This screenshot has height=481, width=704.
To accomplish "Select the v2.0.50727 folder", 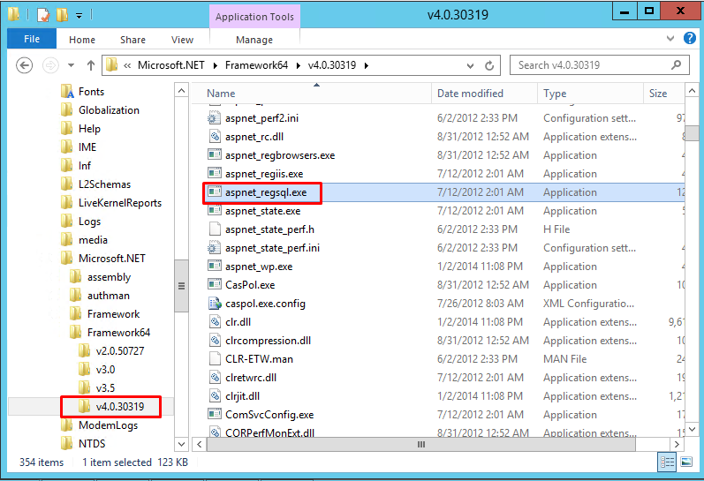I will (120, 351).
